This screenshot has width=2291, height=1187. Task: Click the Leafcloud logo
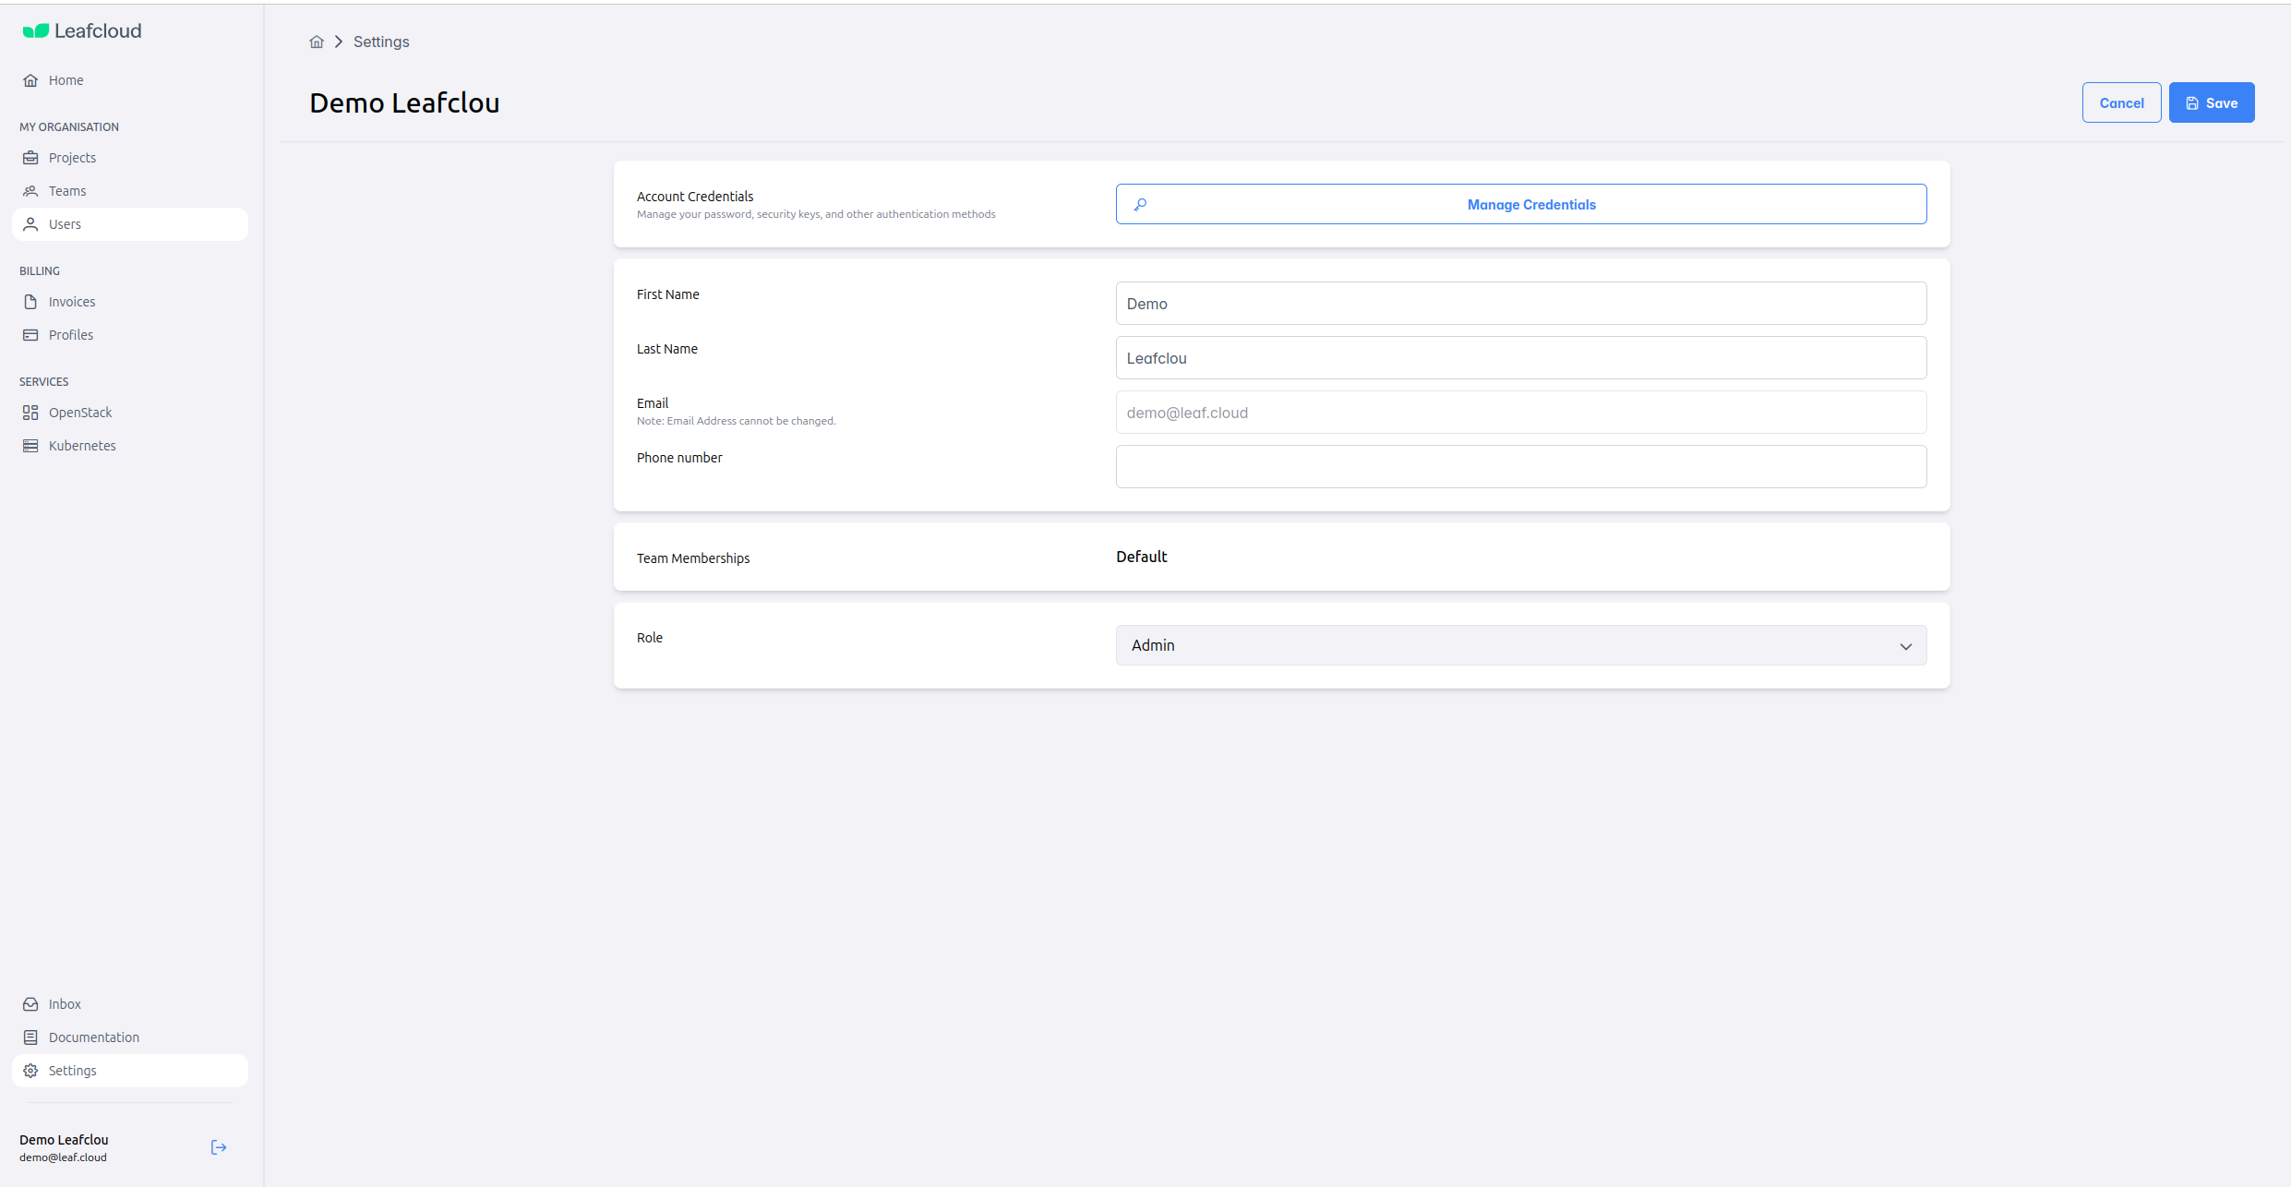pyautogui.click(x=82, y=31)
